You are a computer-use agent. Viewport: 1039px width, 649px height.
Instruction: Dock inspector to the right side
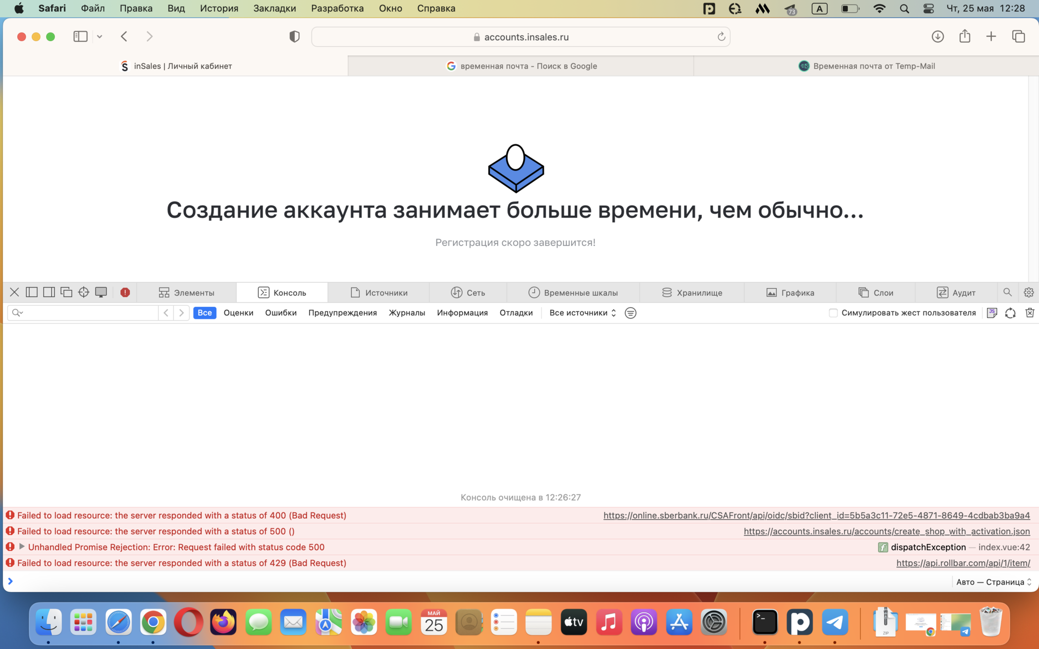(49, 292)
